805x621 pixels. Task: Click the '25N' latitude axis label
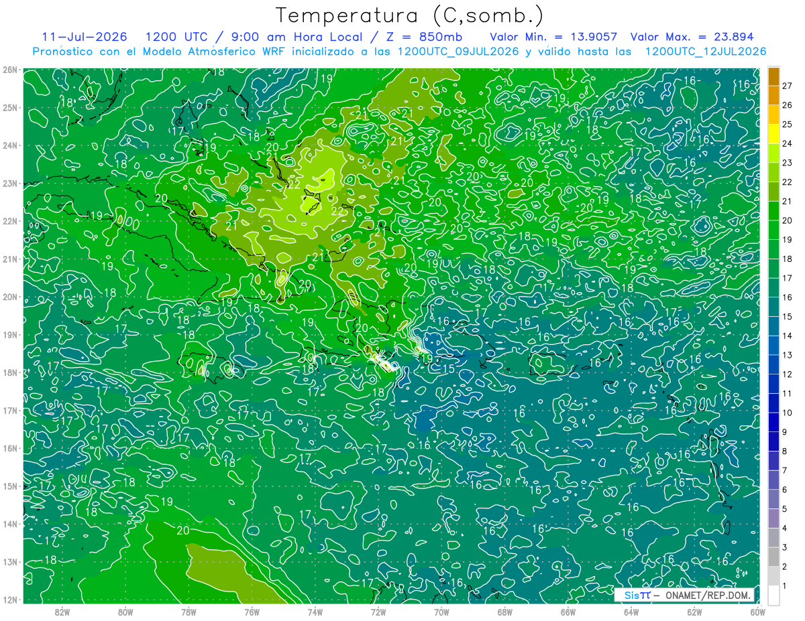[x=9, y=107]
